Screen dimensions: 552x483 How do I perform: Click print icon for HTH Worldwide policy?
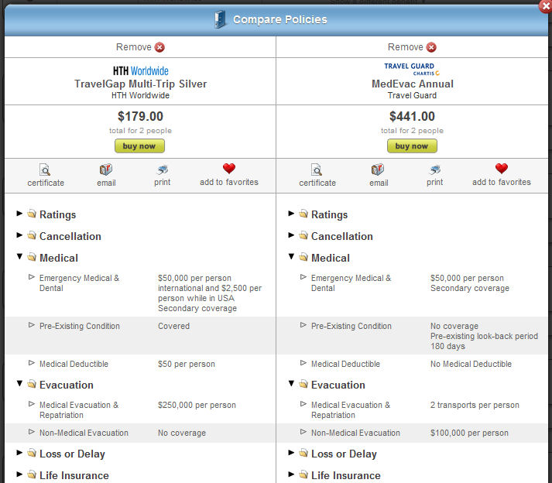coord(162,170)
